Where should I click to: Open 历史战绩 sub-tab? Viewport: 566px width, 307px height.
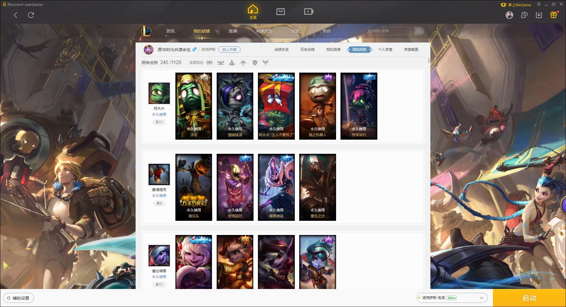click(x=307, y=50)
